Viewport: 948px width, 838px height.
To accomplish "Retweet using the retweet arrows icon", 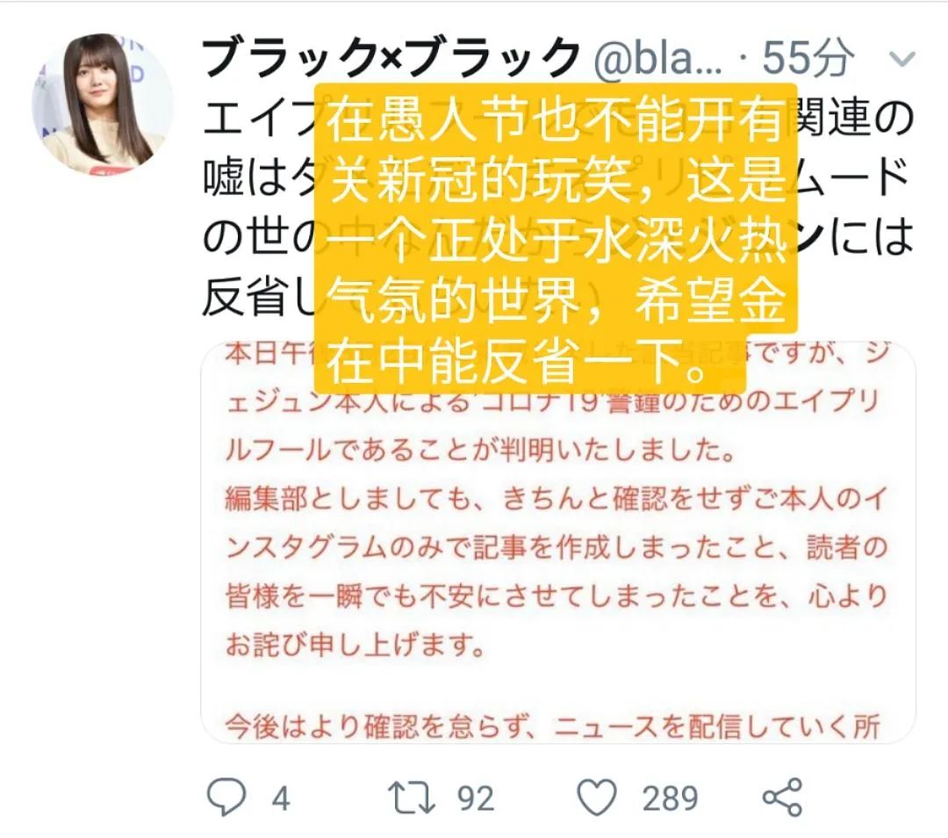I will [x=411, y=798].
